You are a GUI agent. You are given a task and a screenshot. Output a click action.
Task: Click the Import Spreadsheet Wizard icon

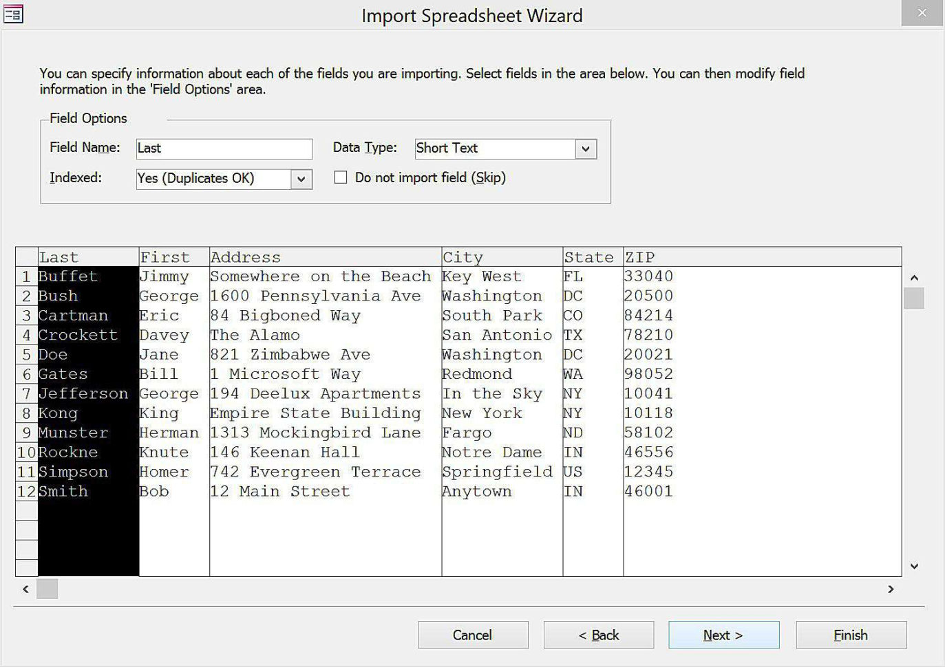point(13,14)
